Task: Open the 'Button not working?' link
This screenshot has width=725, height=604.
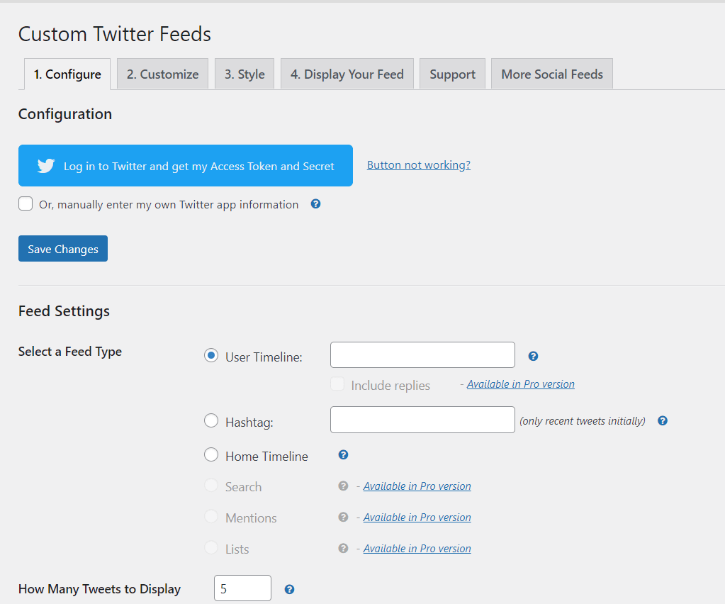Action: (419, 165)
